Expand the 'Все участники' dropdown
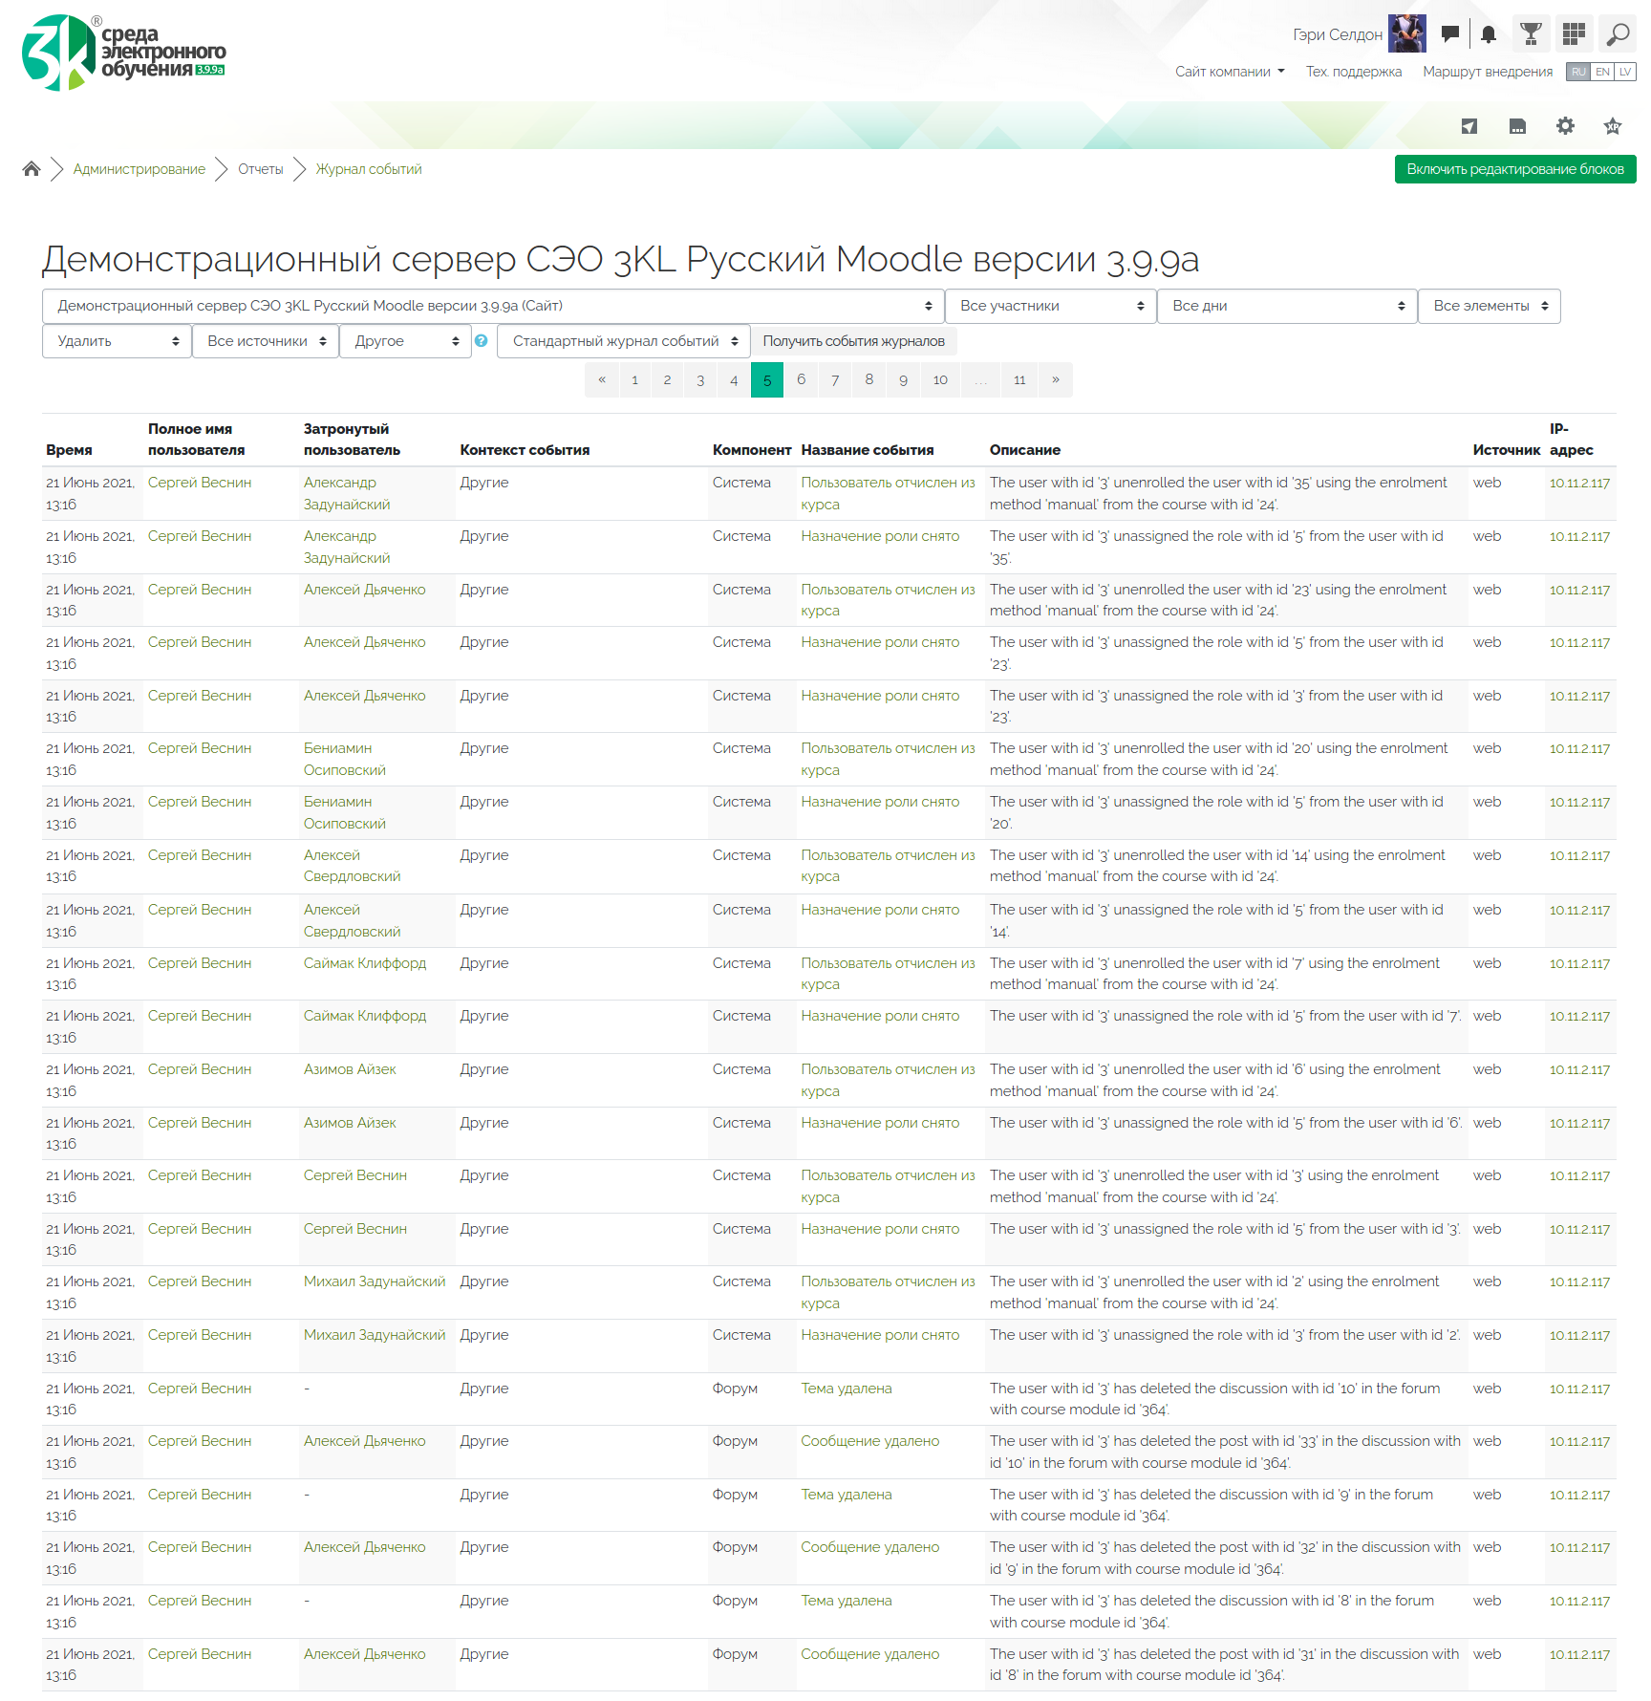Screen dimensions: 1651x1701 [1050, 306]
